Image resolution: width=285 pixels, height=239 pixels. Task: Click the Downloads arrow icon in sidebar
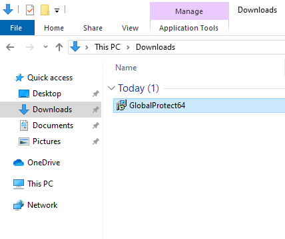click(x=24, y=110)
